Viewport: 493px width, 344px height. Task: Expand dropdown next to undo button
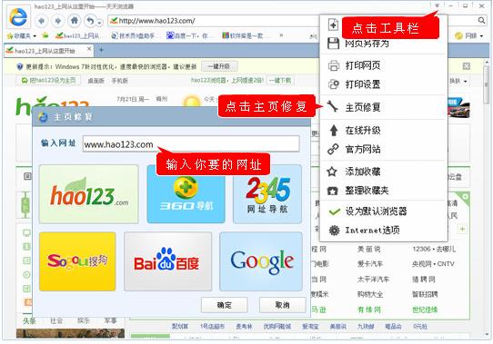(100, 23)
